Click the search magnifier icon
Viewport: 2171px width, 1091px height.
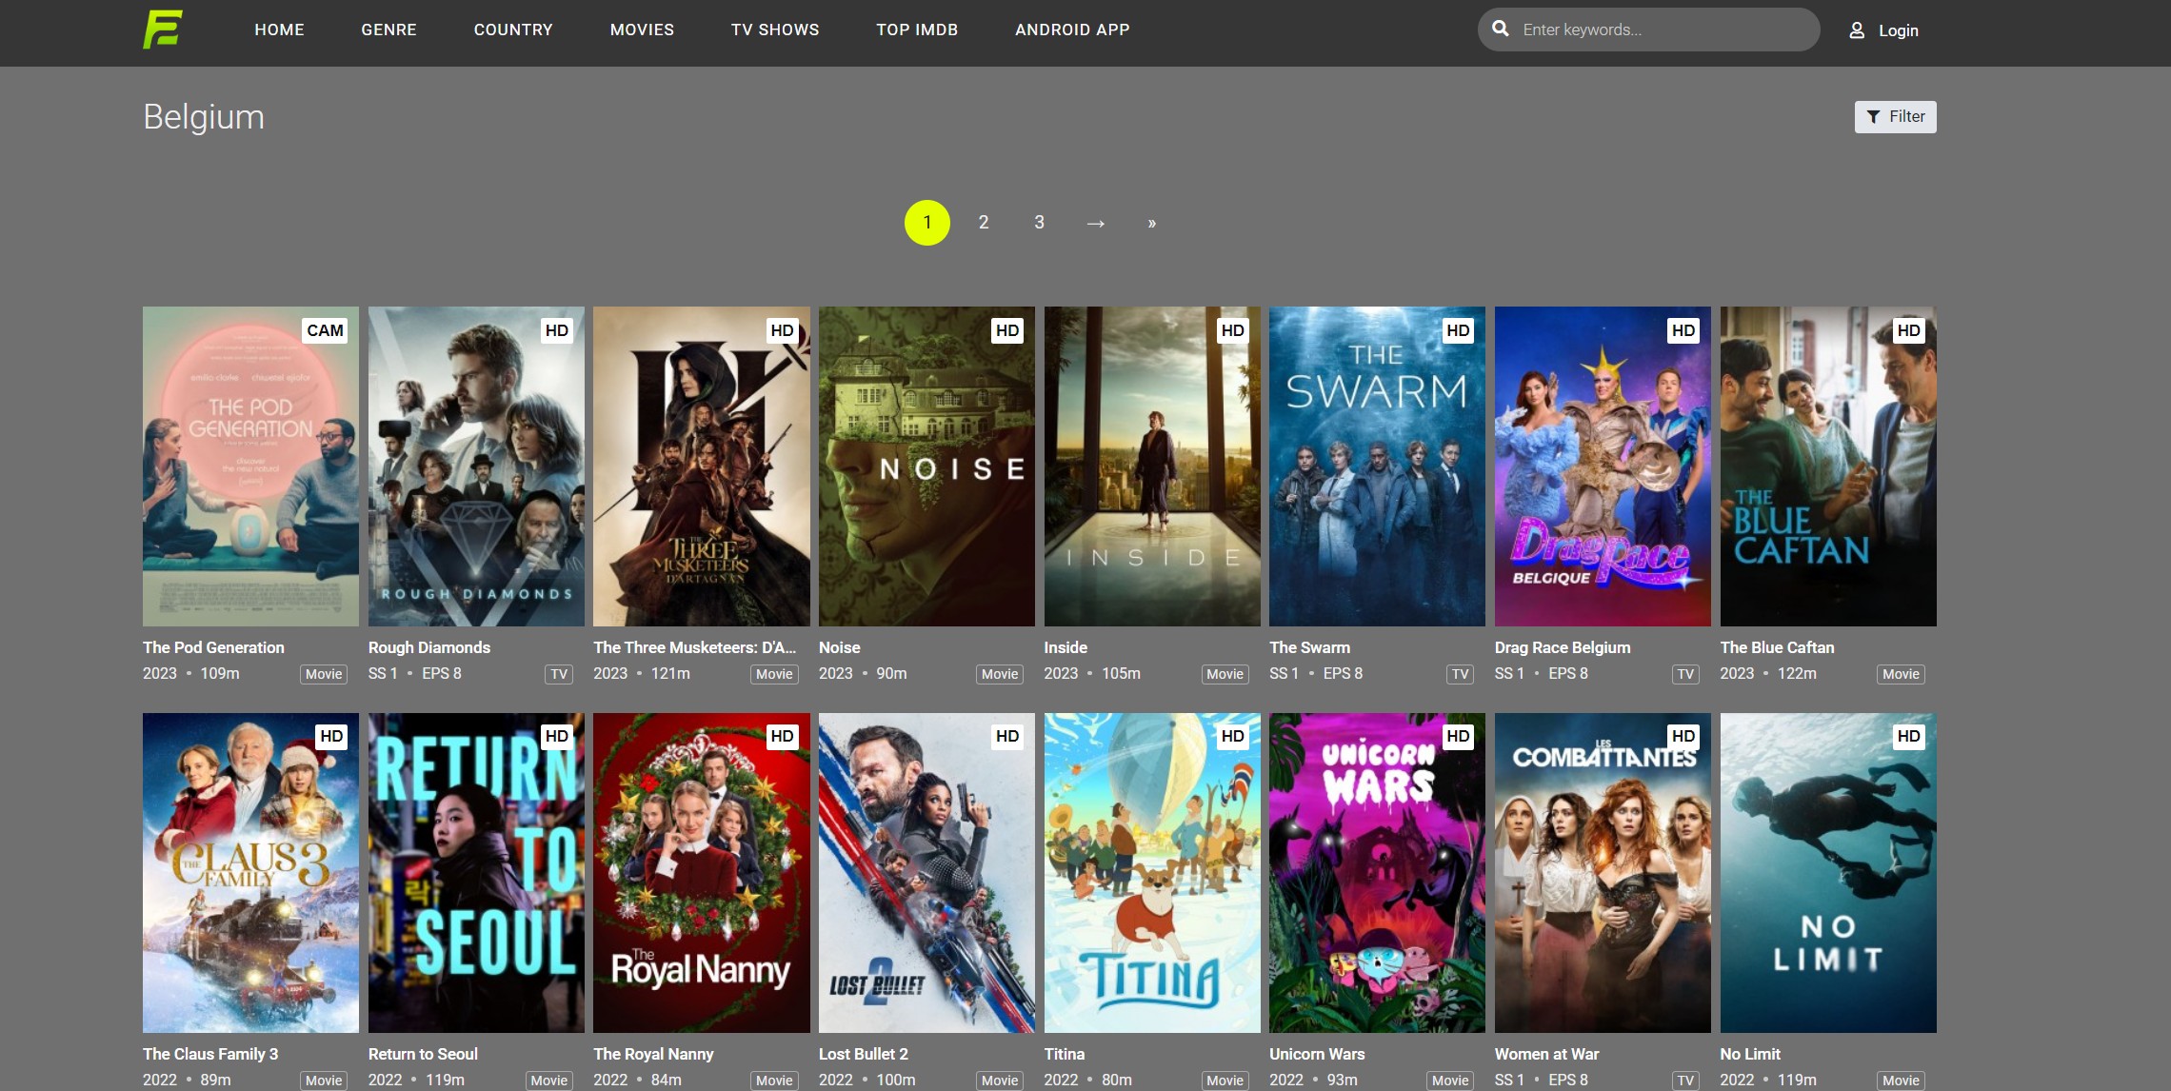coord(1501,29)
